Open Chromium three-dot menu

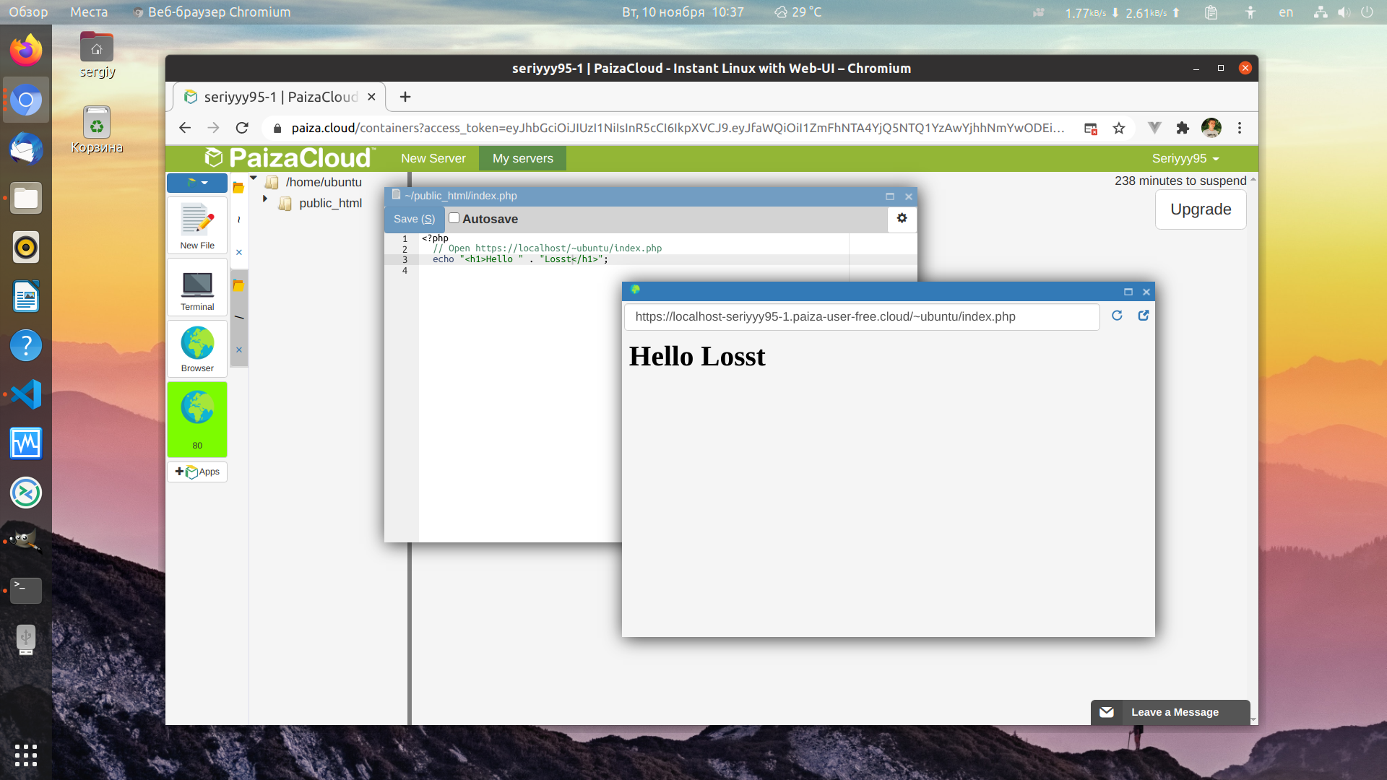(x=1240, y=128)
